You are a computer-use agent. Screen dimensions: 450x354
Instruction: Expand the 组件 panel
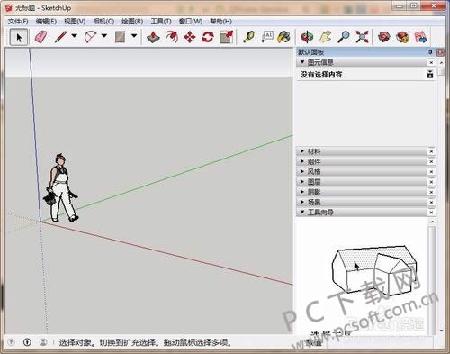coord(302,161)
